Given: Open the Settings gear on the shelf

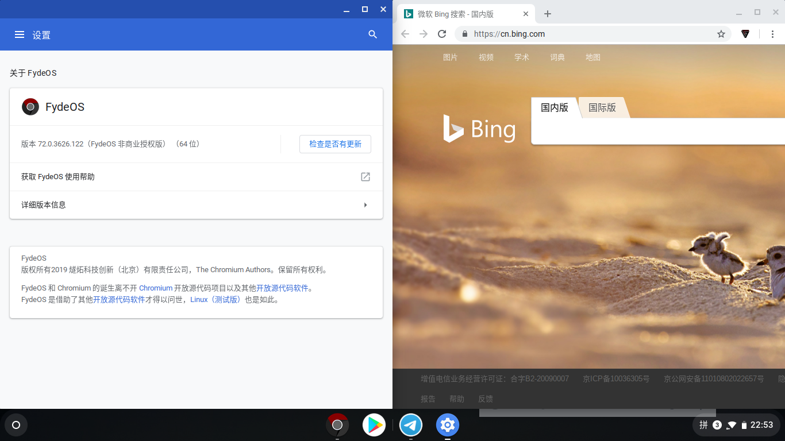Looking at the screenshot, I should tap(448, 425).
